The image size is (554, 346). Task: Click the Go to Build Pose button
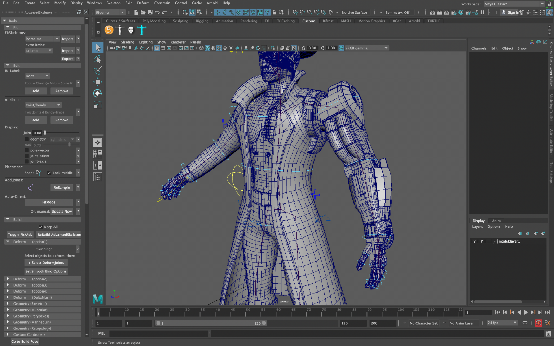(25, 341)
